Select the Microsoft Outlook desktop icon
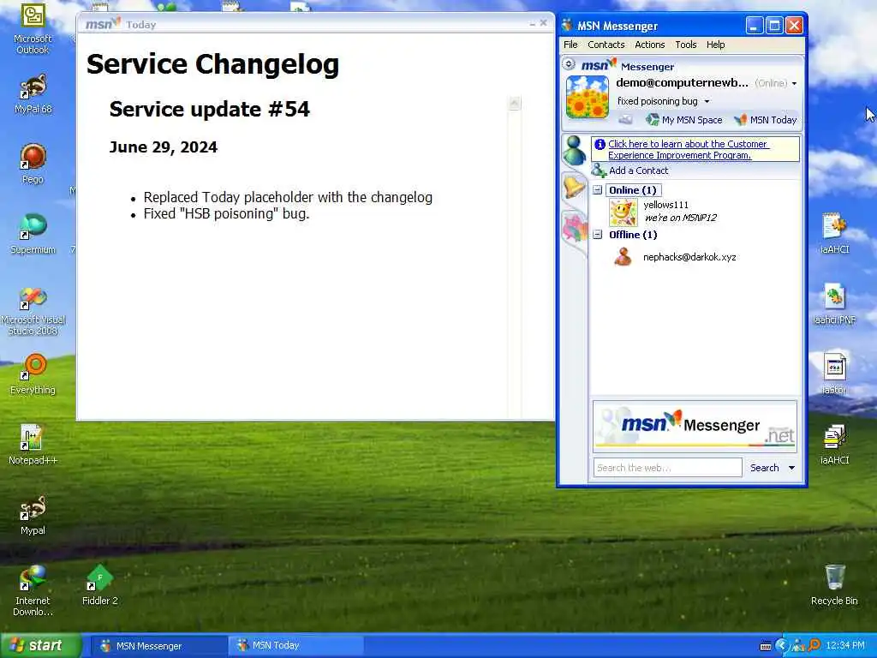The width and height of the screenshot is (877, 658). (x=33, y=29)
